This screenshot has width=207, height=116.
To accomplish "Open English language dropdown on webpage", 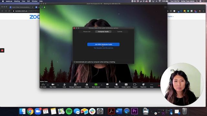I will (x=170, y=16).
